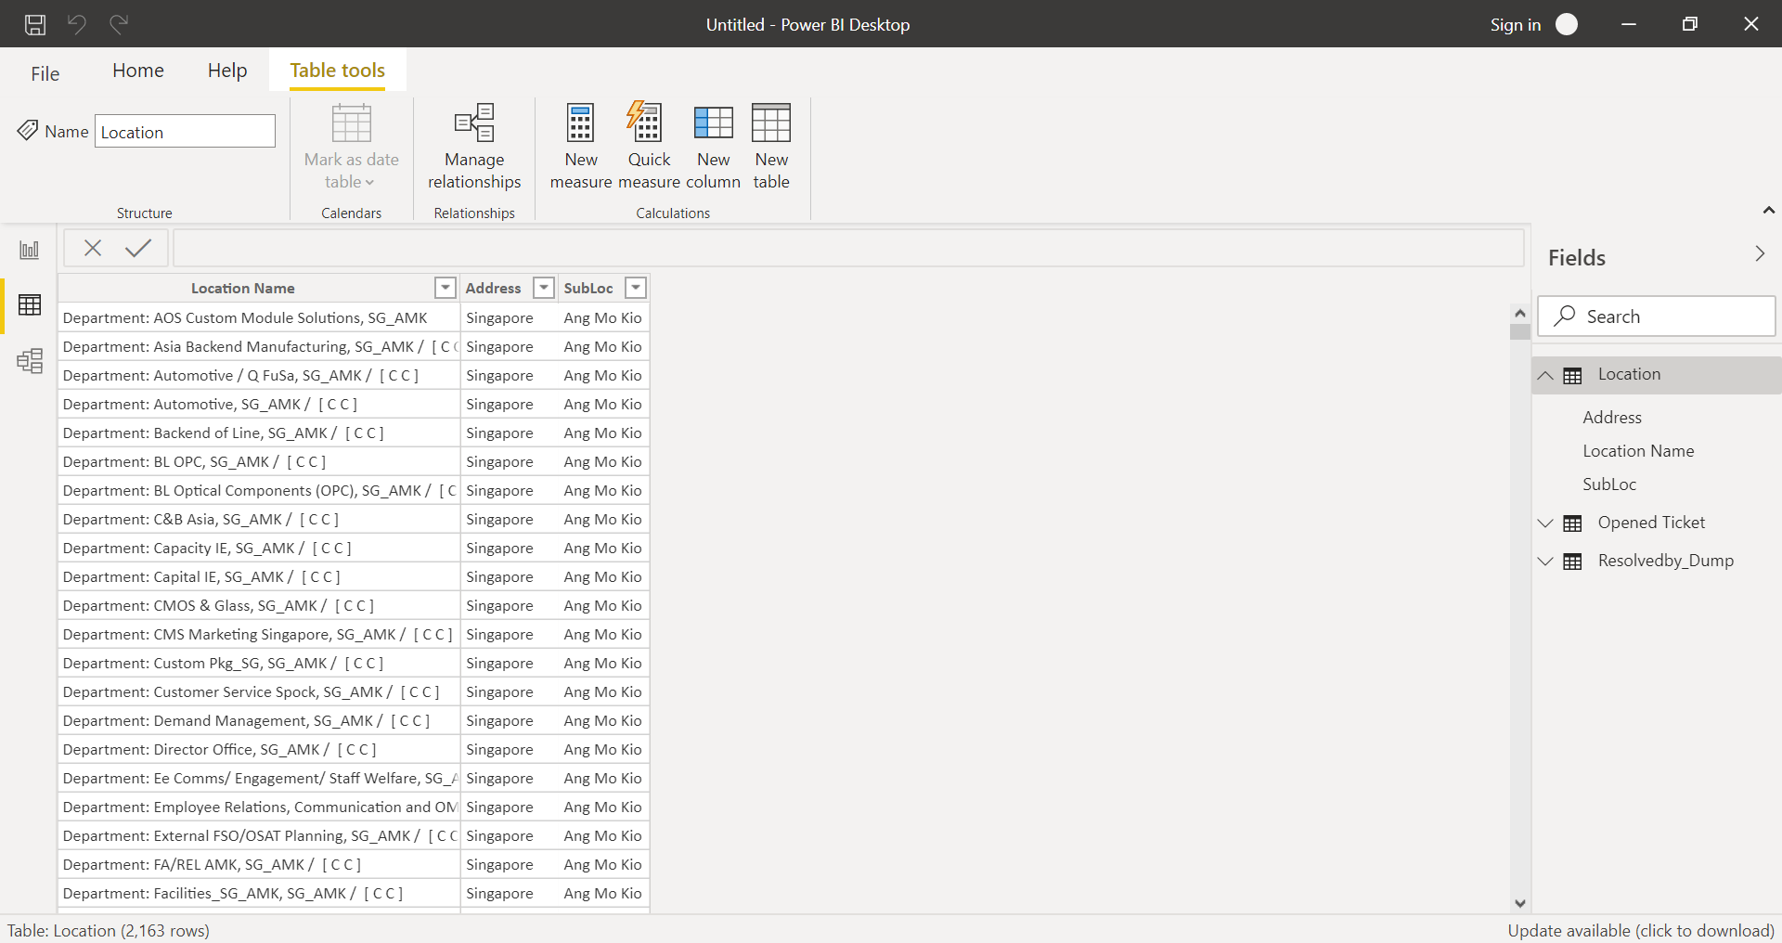Create a Quick measure
This screenshot has height=943, width=1782.
click(649, 147)
